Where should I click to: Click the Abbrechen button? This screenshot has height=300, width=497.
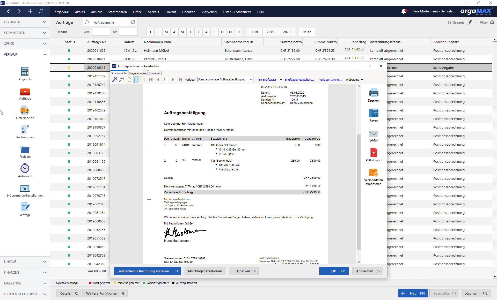(368, 271)
